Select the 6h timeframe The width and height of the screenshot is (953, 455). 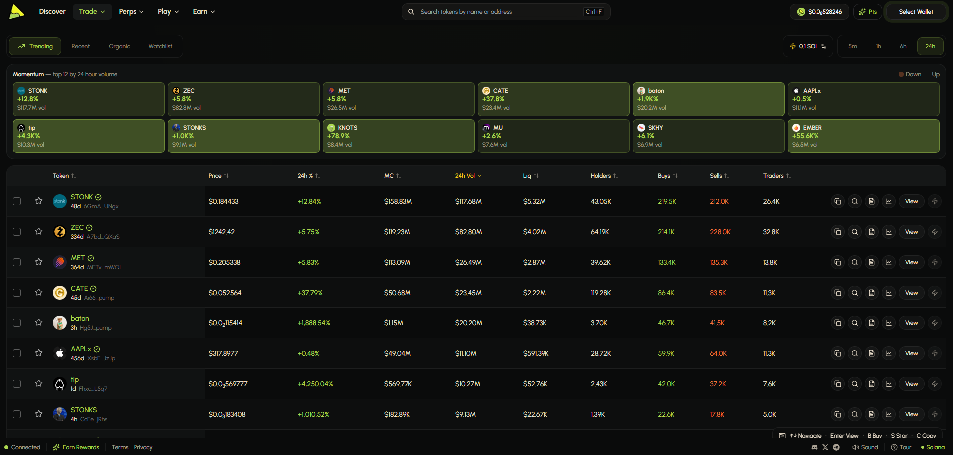point(903,46)
